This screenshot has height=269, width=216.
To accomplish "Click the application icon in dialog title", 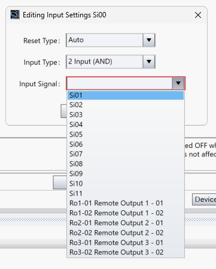I will coord(15,14).
